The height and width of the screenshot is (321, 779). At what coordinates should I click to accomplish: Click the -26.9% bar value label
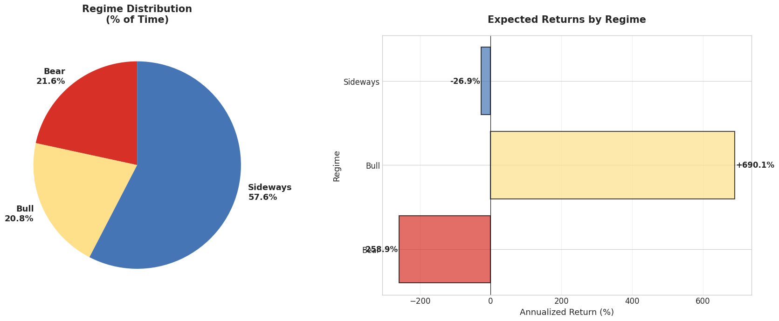point(465,81)
